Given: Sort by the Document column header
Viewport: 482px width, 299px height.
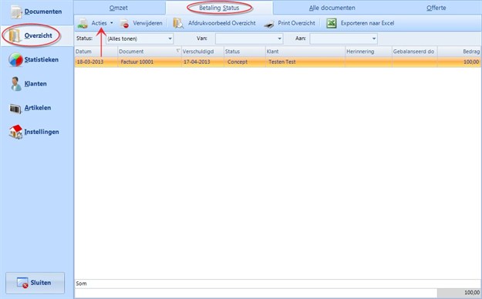Looking at the screenshot, I should pos(150,52).
